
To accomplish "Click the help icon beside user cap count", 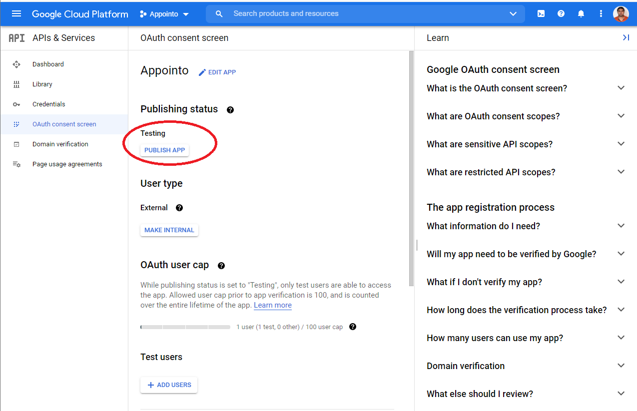I will pos(353,327).
